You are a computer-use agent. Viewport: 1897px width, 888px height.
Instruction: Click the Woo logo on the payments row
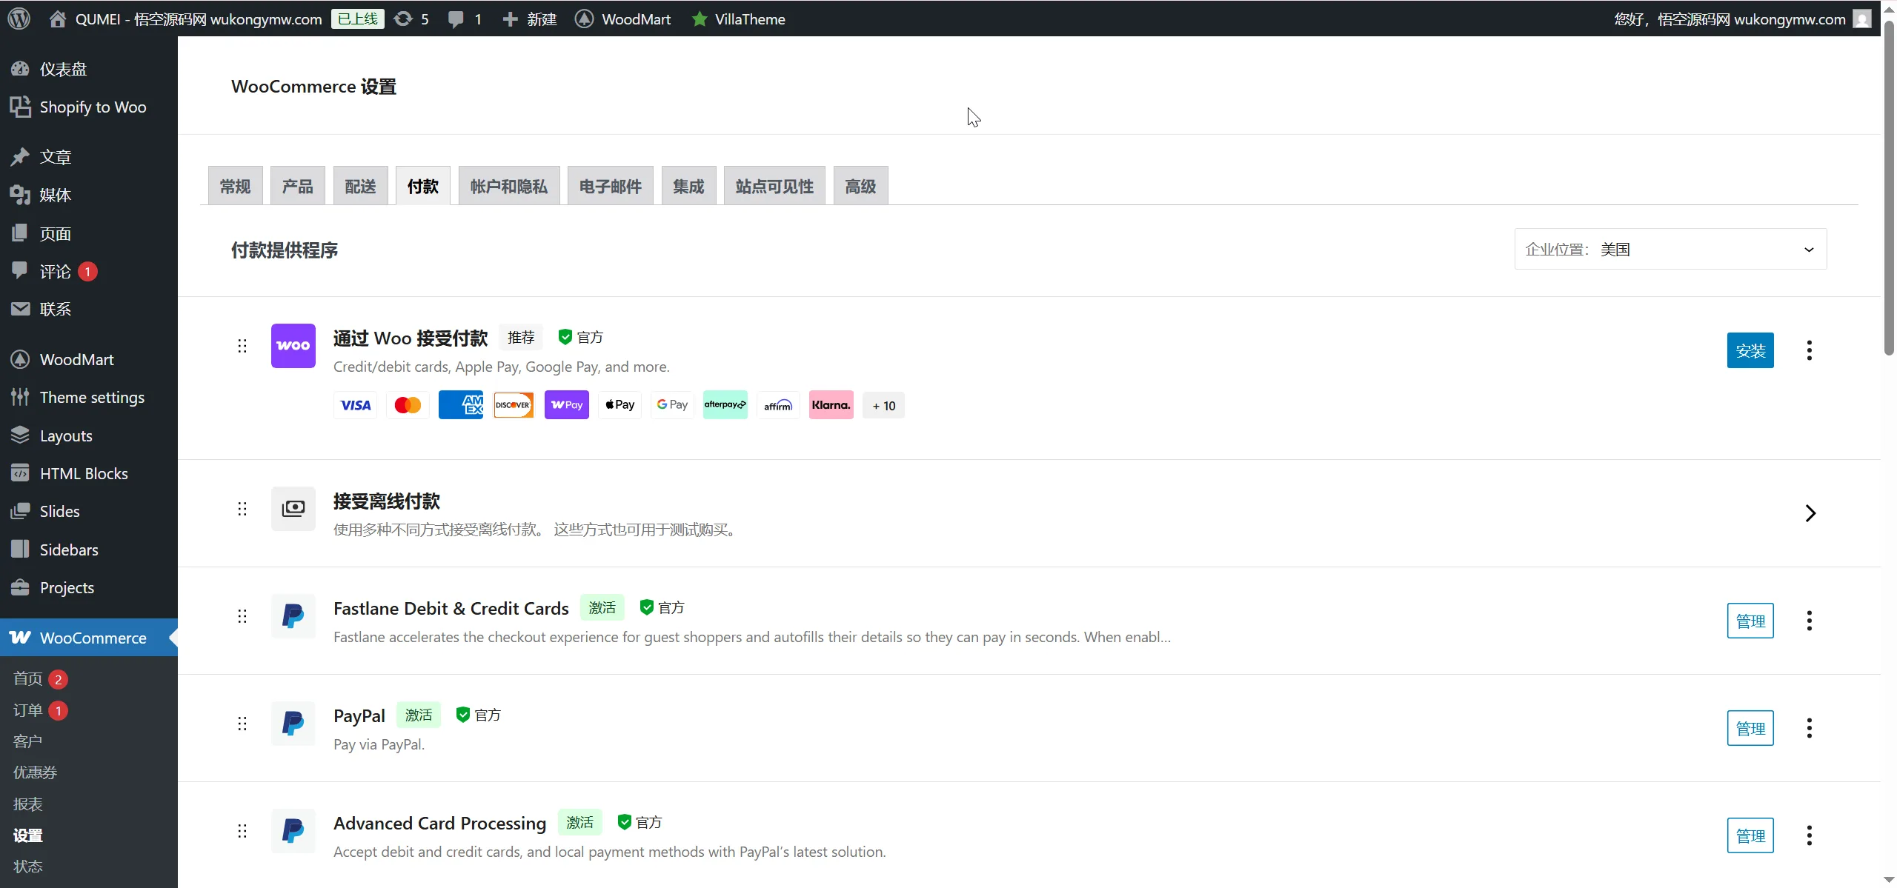[x=293, y=345]
